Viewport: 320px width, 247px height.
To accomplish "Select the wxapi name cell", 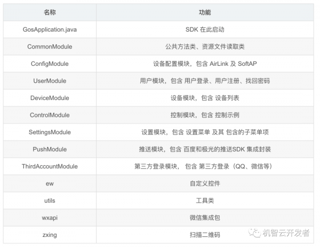I will [x=50, y=218].
